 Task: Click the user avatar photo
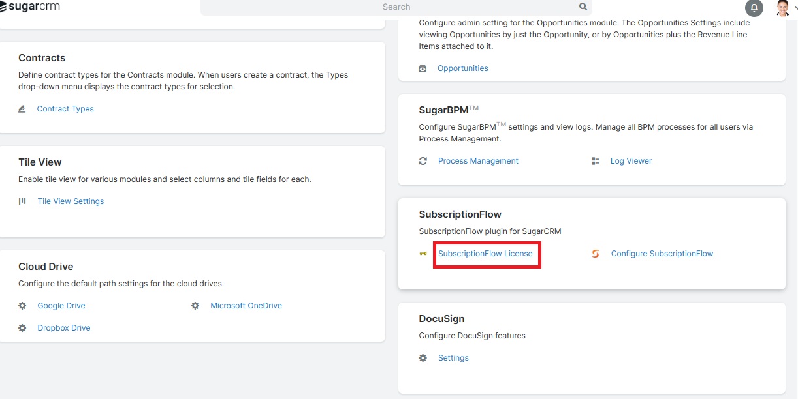click(782, 7)
